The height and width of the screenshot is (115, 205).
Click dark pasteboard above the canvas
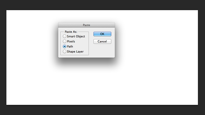click(102, 5)
